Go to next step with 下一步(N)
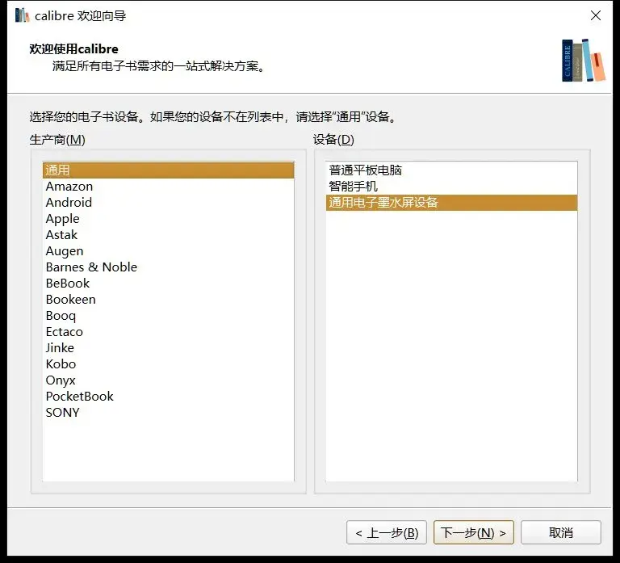 (474, 532)
